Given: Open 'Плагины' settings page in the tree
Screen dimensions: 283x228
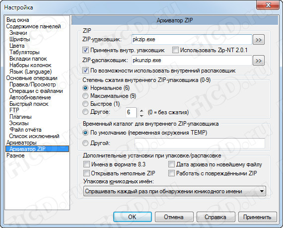Looking at the screenshot, I should [x=20, y=117].
